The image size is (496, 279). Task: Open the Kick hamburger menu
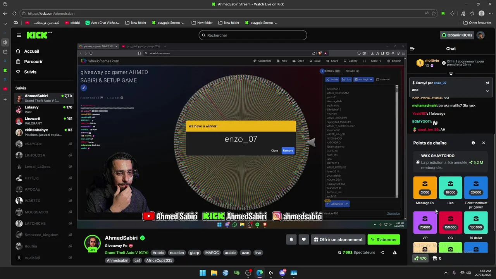coord(19,35)
